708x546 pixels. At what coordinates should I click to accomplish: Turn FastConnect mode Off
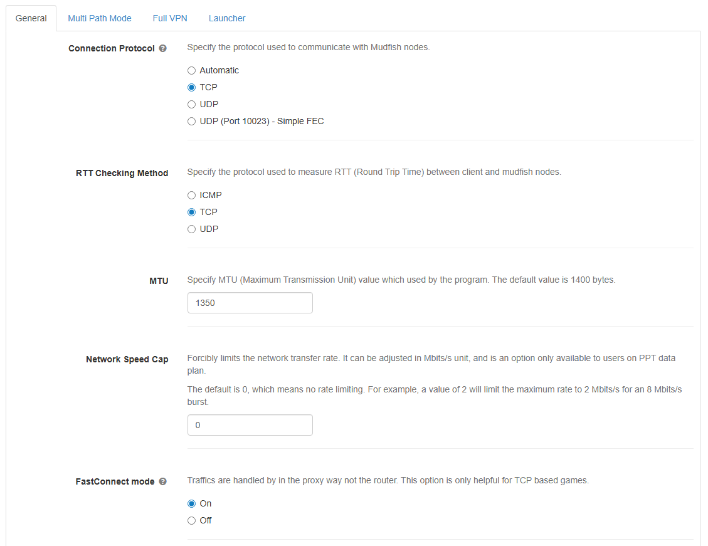coord(191,521)
